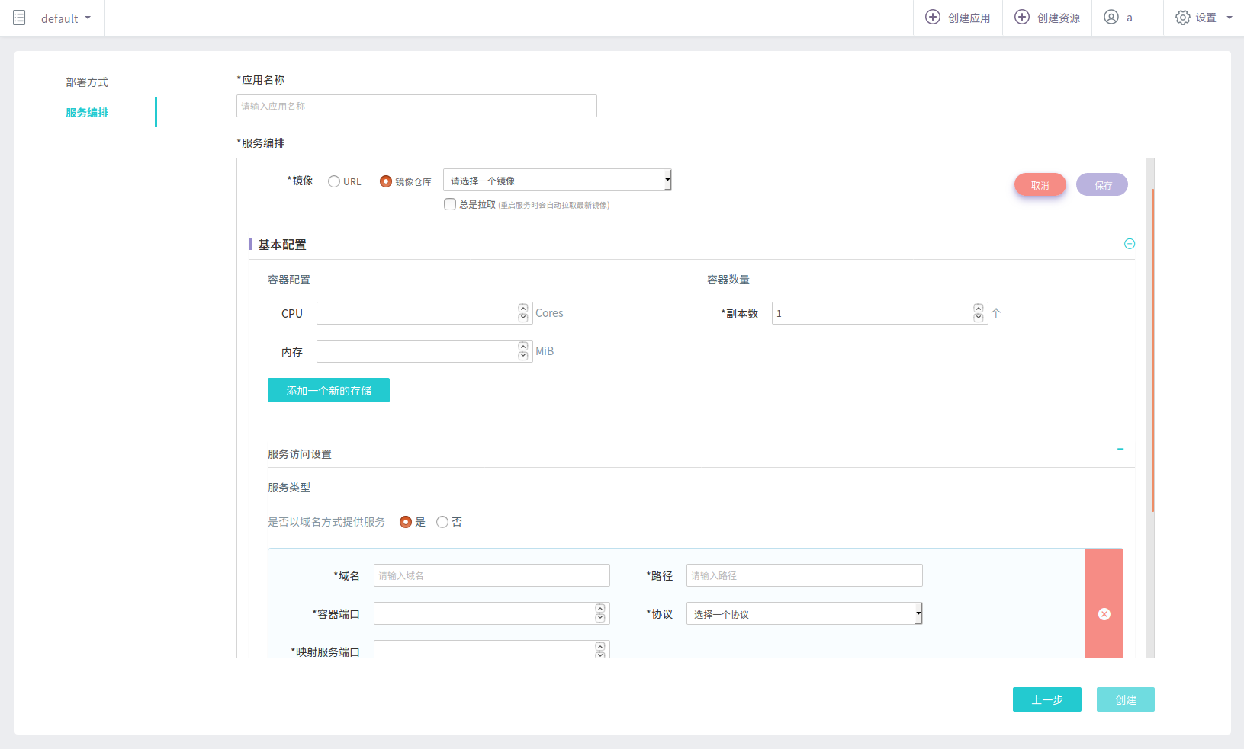The width and height of the screenshot is (1244, 749).
Task: Open the sidebar menu list icon
Action: click(19, 18)
